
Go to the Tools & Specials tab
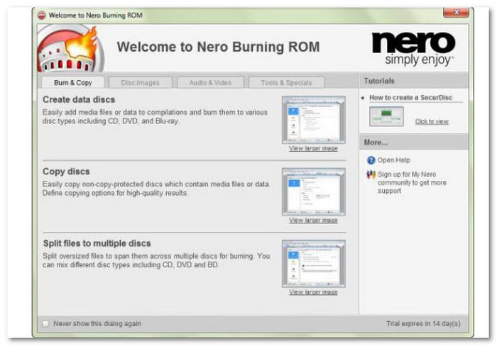tap(287, 83)
